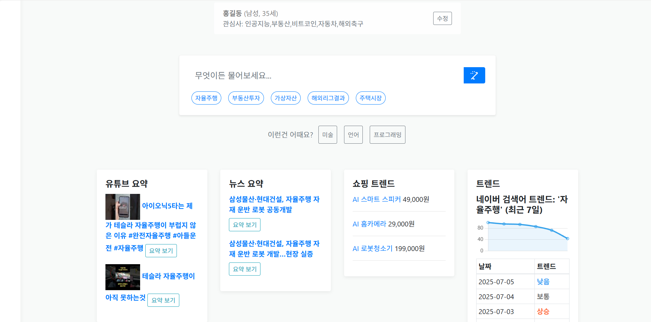The image size is (651, 322).
Task: Open the 아이오닉5 video thumbnail
Action: (x=123, y=207)
